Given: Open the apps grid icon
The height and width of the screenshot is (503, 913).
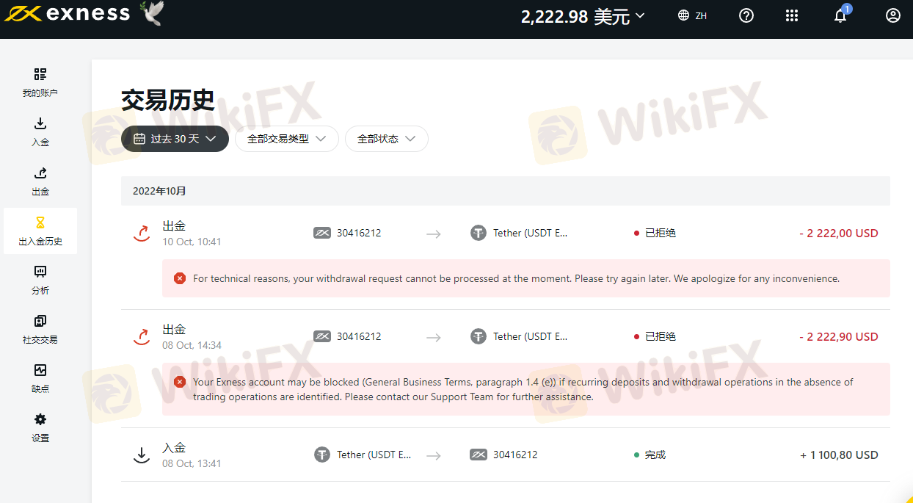Looking at the screenshot, I should pos(792,15).
